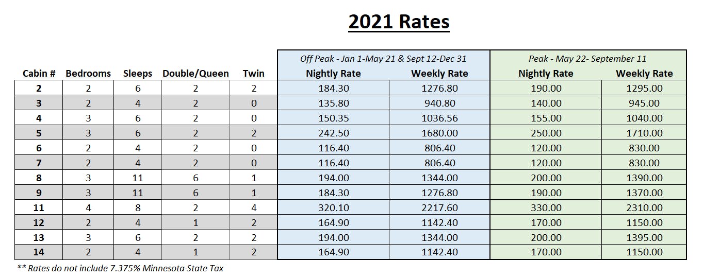
Task: Click the 242.50 off peak nightly rate
Action: coord(333,133)
